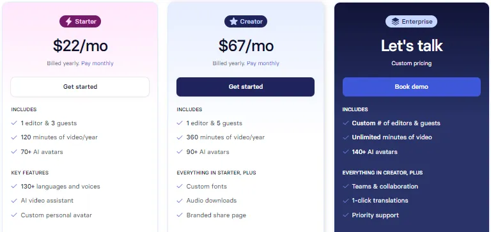Click checkmark beside 70+ AI avatars
The height and width of the screenshot is (232, 491).
14,151
